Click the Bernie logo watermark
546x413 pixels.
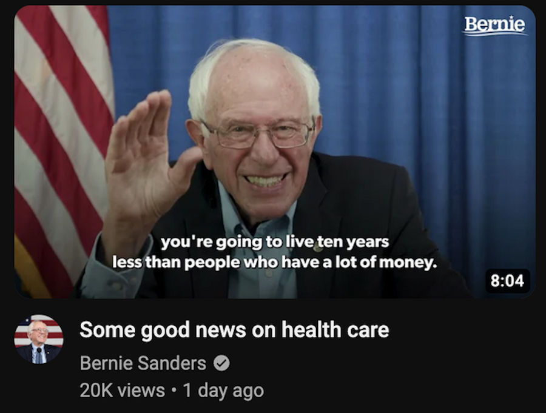tap(494, 25)
